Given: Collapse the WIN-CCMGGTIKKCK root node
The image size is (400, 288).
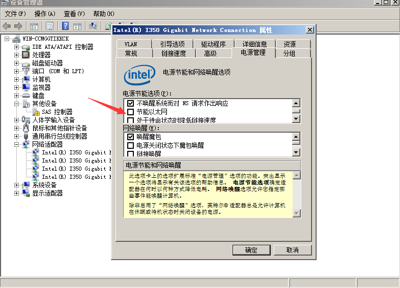Looking at the screenshot, I should [x=7, y=39].
